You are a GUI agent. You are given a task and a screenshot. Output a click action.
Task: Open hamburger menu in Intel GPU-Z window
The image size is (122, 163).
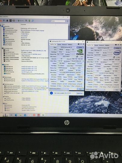[x=121, y=45]
